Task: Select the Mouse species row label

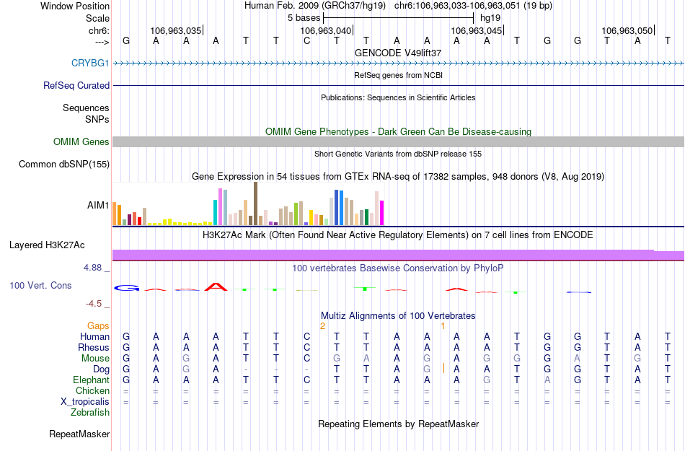Action: click(x=95, y=358)
